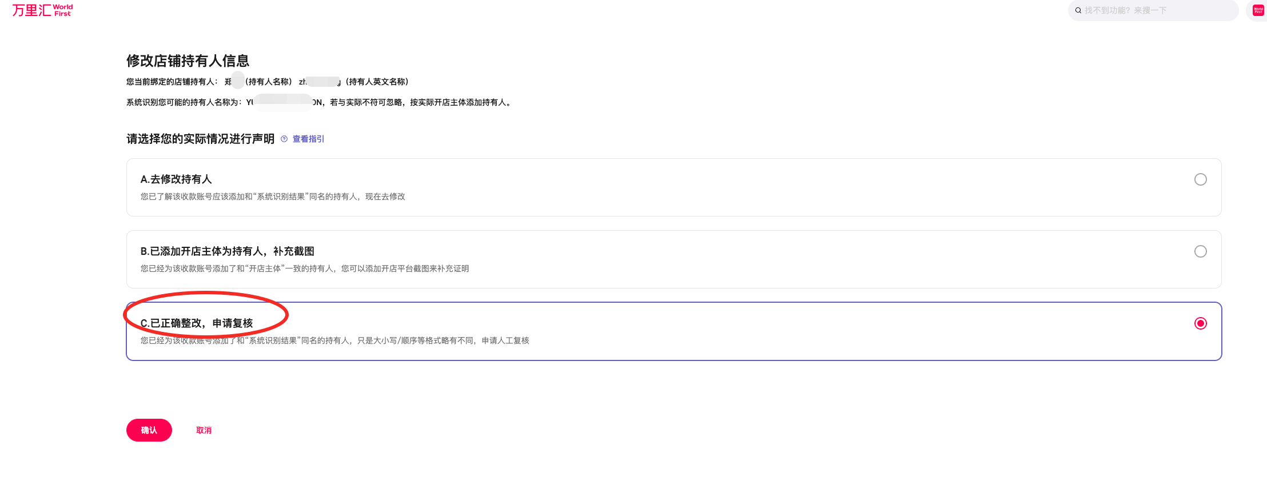Click option B description about 开店平台截图
Viewport: 1267px width, 481px height.
point(305,268)
